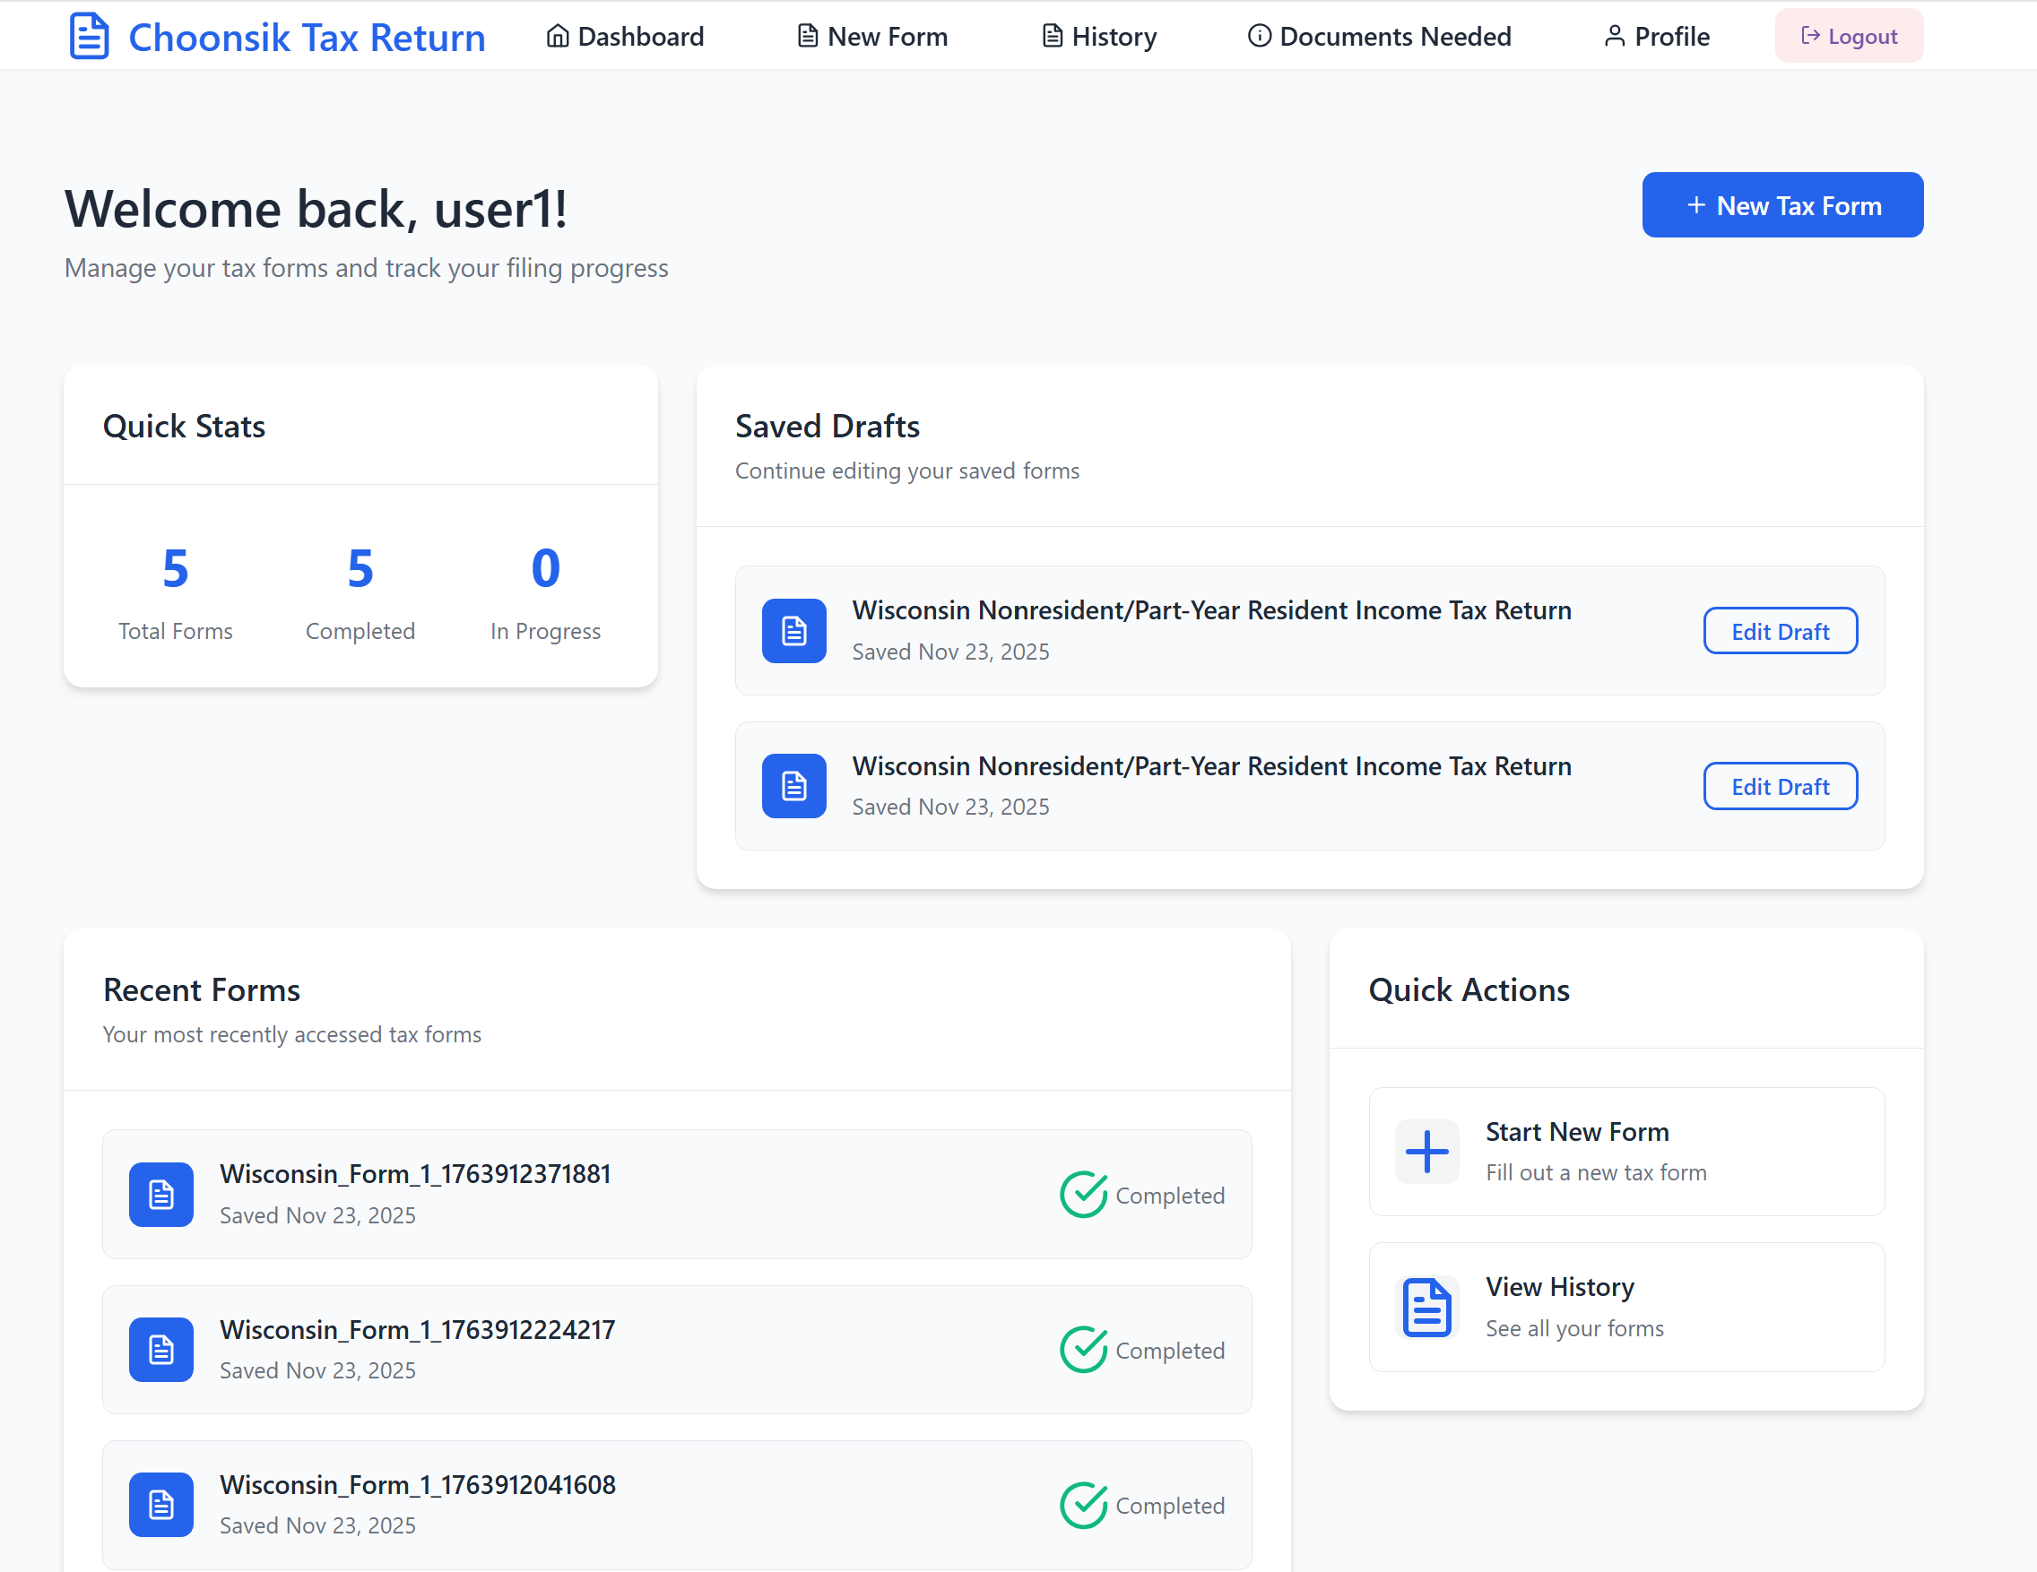Open the Profile page
The height and width of the screenshot is (1572, 2037).
(1657, 37)
